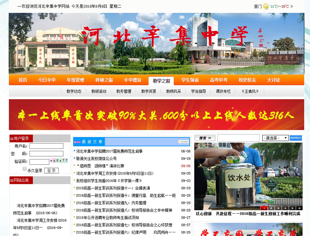Select the 教学之窗 navigation tab
Image resolution: width=310 pixels, height=236 pixels.
[x=161, y=81]
